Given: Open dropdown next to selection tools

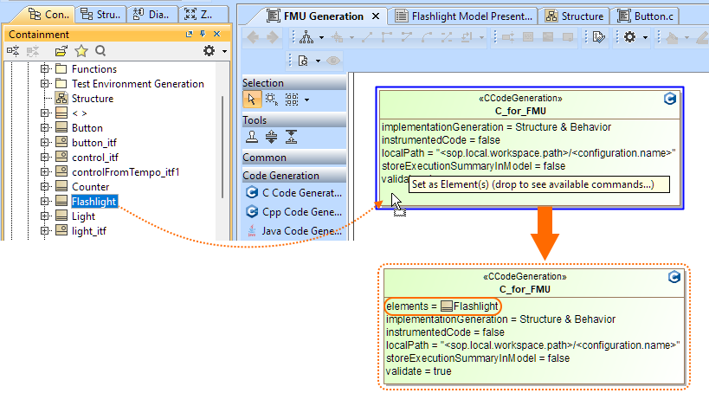Looking at the screenshot, I should [307, 100].
